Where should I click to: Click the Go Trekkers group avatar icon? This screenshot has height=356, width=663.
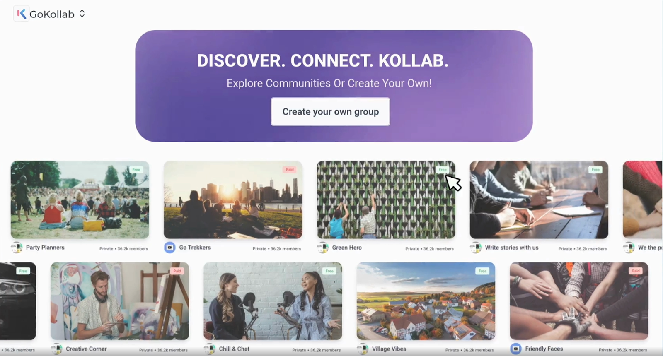coord(170,248)
